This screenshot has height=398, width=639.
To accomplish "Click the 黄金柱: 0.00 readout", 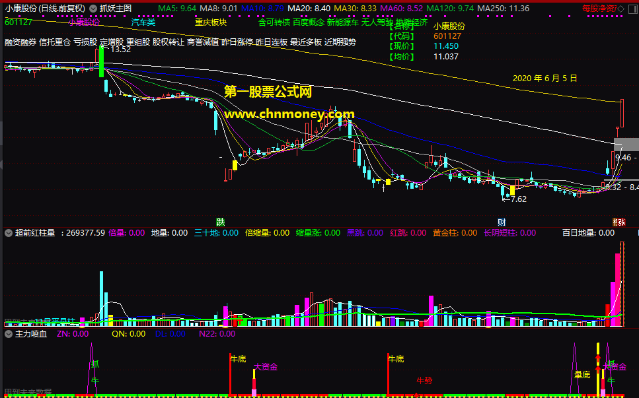I will (x=455, y=233).
